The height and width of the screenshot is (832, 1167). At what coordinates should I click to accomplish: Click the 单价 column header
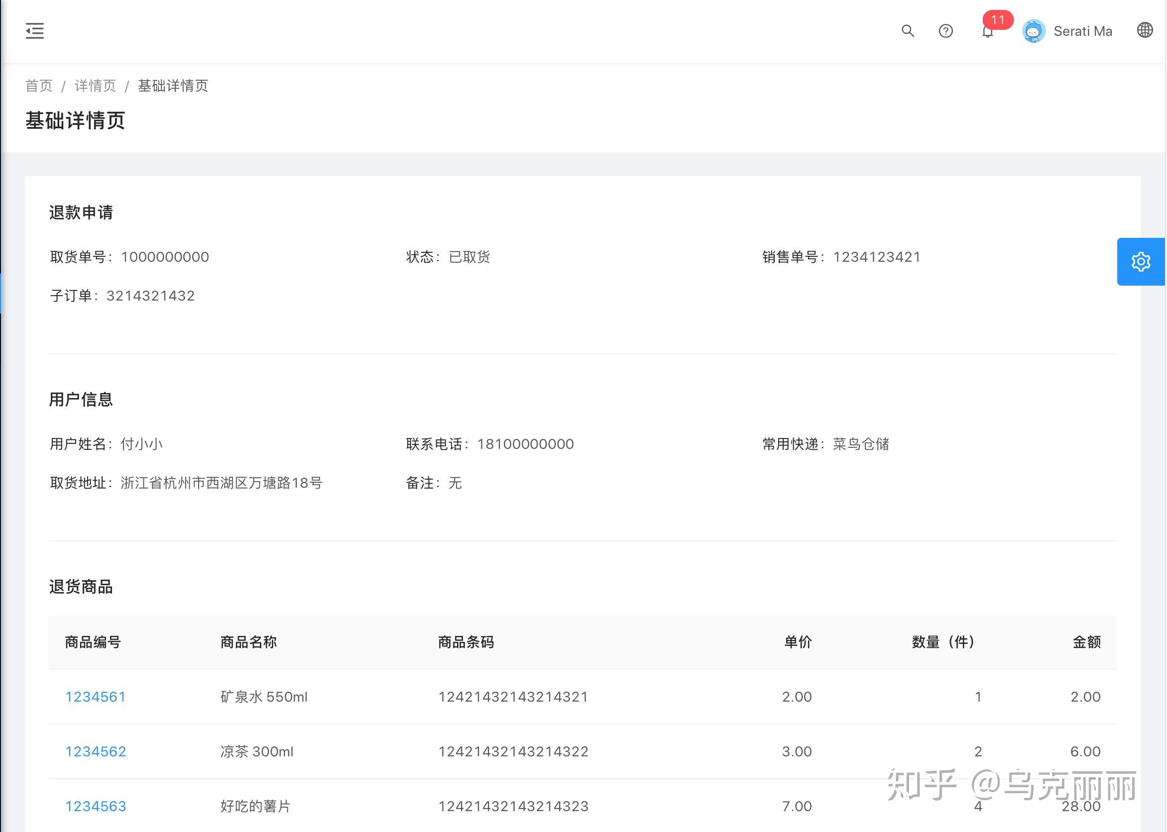tap(798, 642)
